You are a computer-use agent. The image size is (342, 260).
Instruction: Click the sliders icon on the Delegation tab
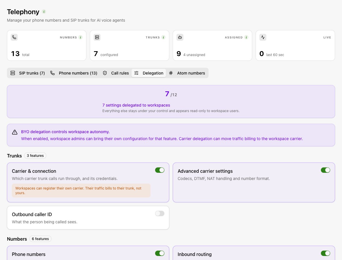coord(136,73)
